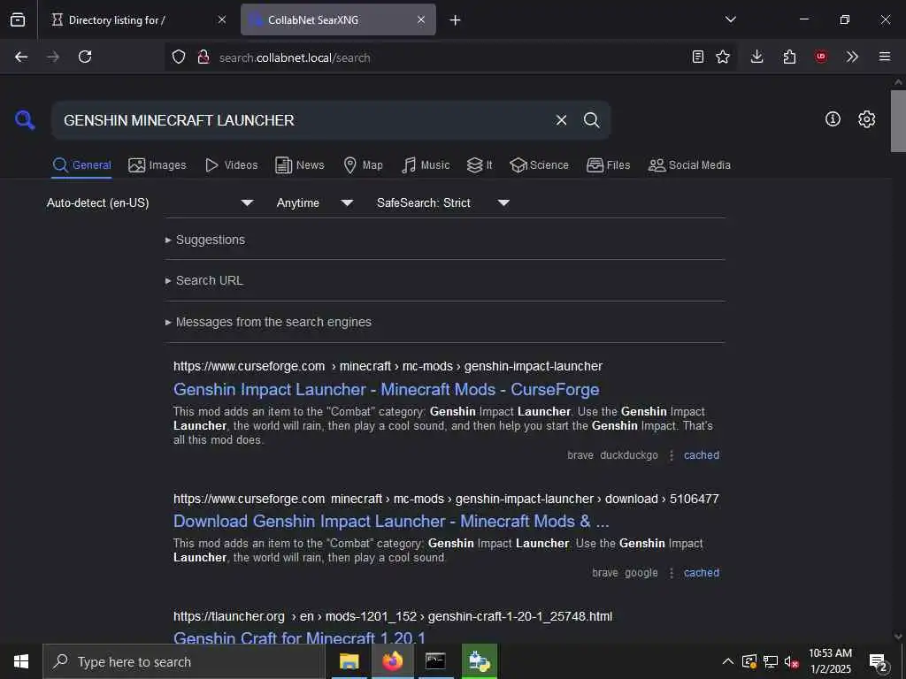Screen dimensions: 906x679
Task: Open Genshin Craft for Minecraft 1.20.1 link
Action: [299, 637]
